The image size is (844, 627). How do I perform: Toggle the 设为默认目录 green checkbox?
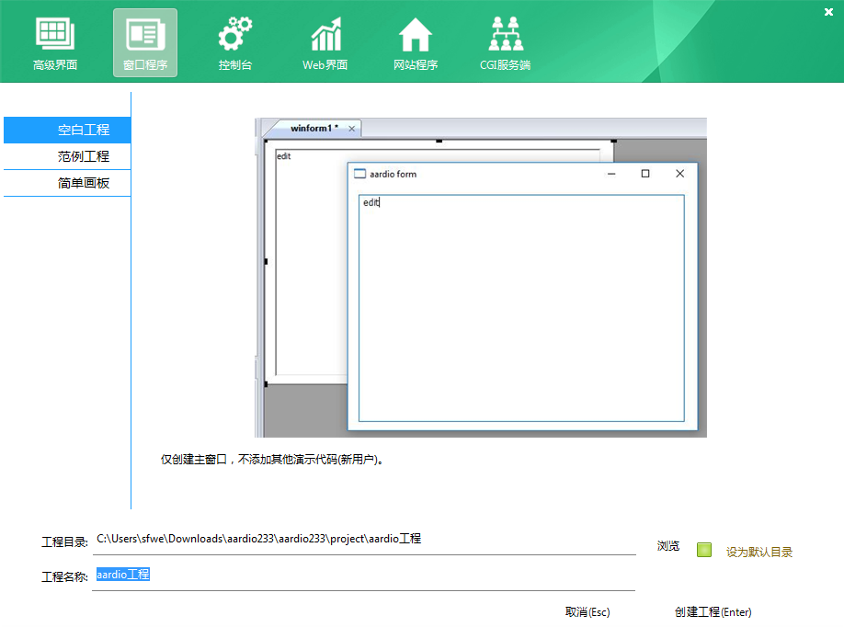pyautogui.click(x=704, y=550)
